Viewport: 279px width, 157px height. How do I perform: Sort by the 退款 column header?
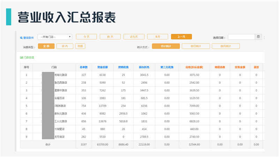[x=256, y=67]
